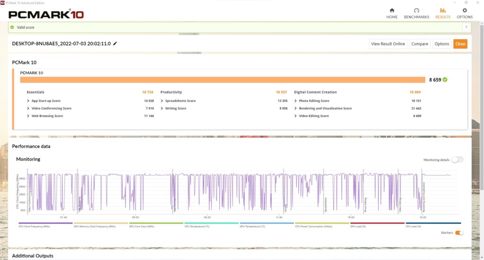The image size is (484, 260).
Task: Open the Benchmarks gauge icon
Action: pos(416,10)
